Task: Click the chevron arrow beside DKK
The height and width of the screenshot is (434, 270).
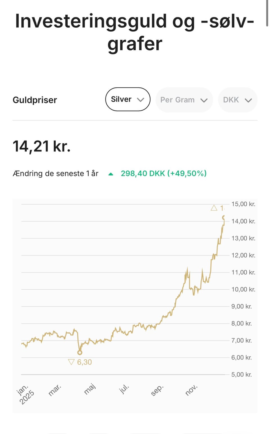Action: pos(248,100)
